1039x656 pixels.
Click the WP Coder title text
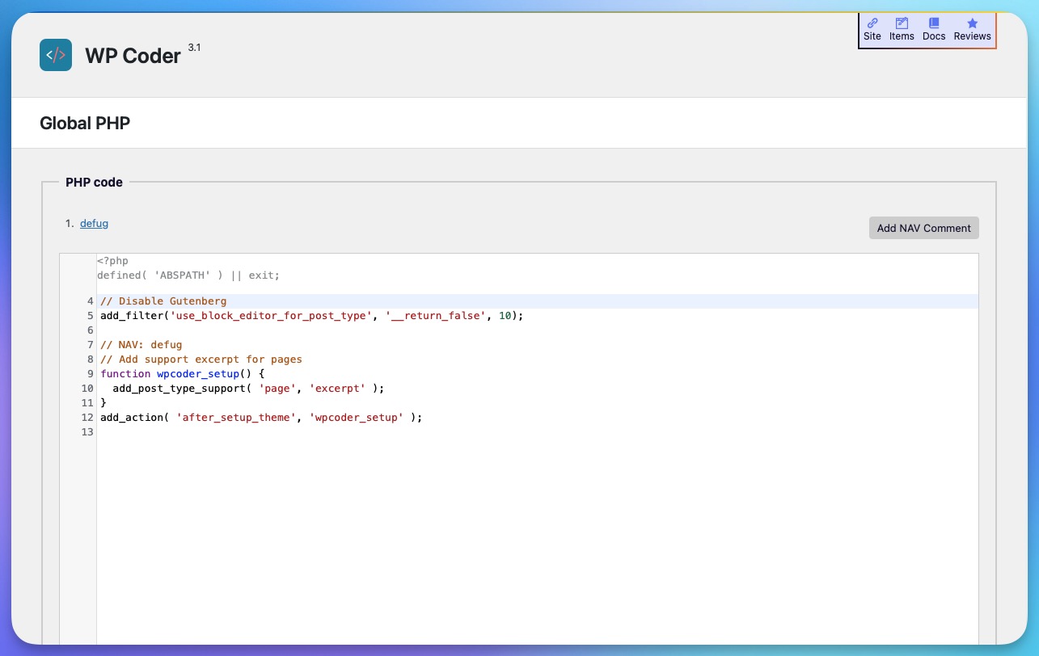coord(133,56)
